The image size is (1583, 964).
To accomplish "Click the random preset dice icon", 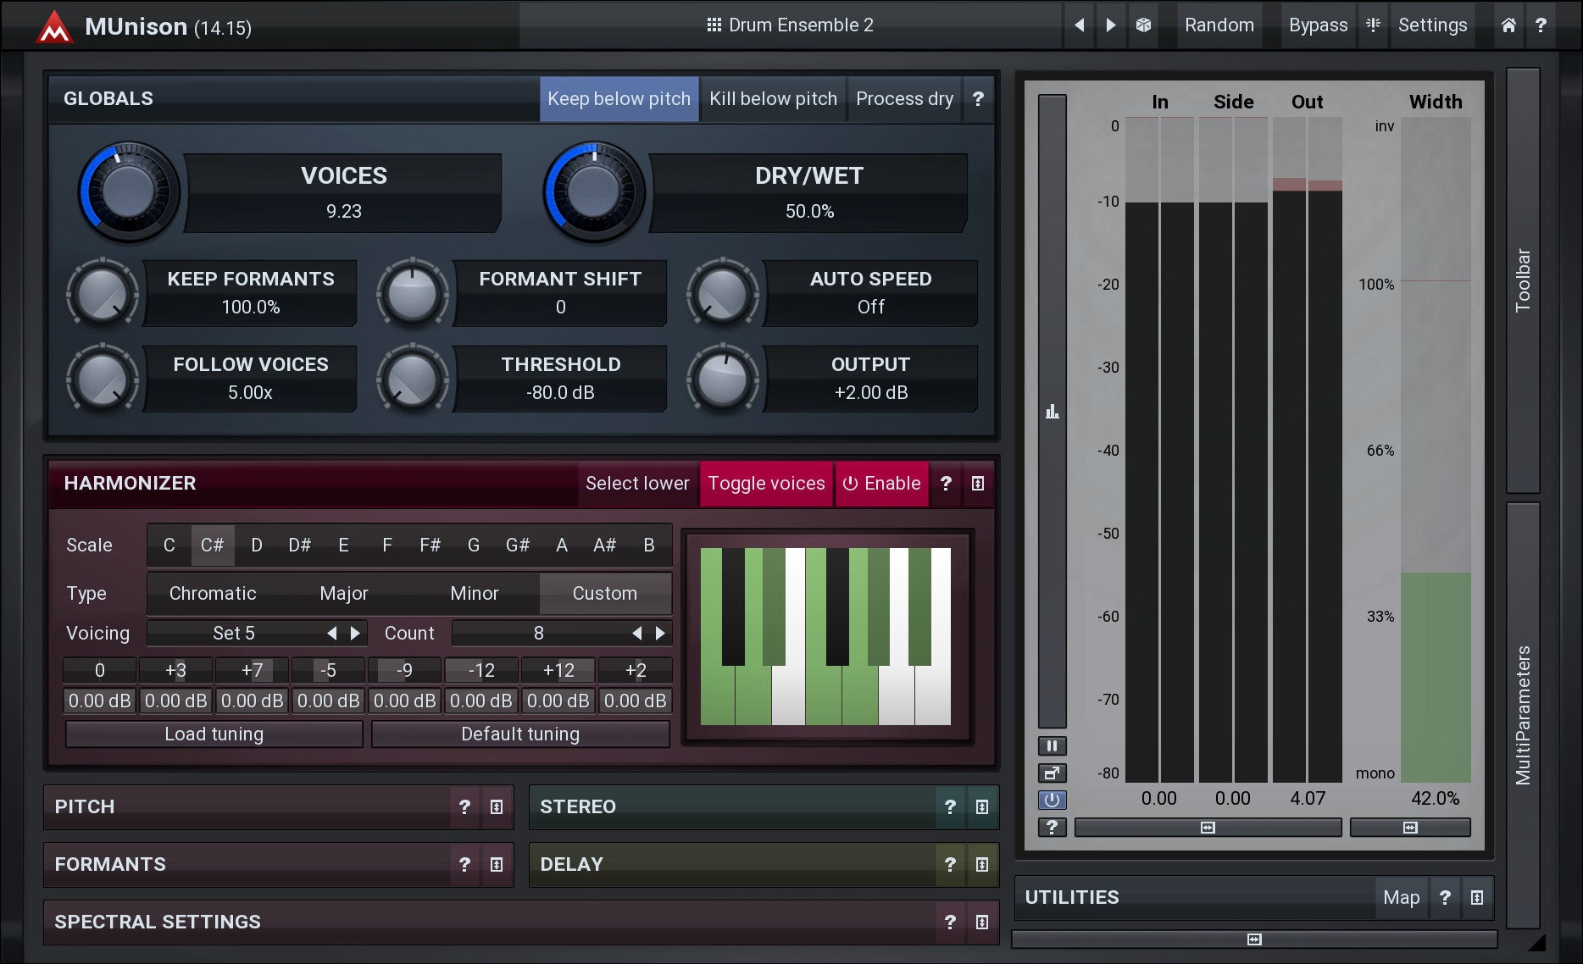I will point(1143,25).
